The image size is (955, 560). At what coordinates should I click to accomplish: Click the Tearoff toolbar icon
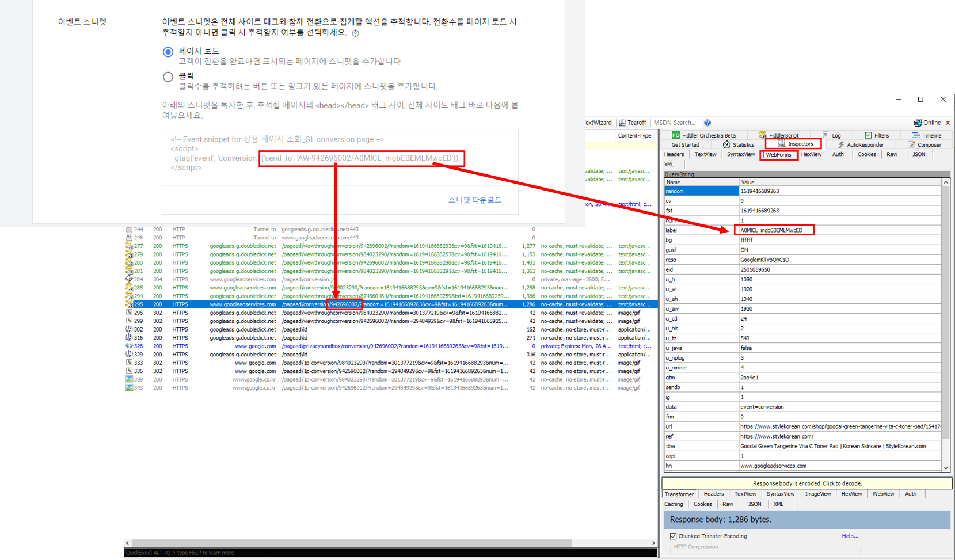622,123
